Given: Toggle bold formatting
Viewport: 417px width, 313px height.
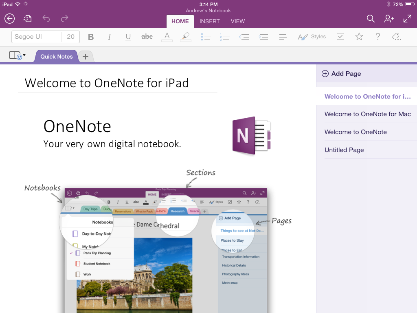Looking at the screenshot, I should point(90,36).
